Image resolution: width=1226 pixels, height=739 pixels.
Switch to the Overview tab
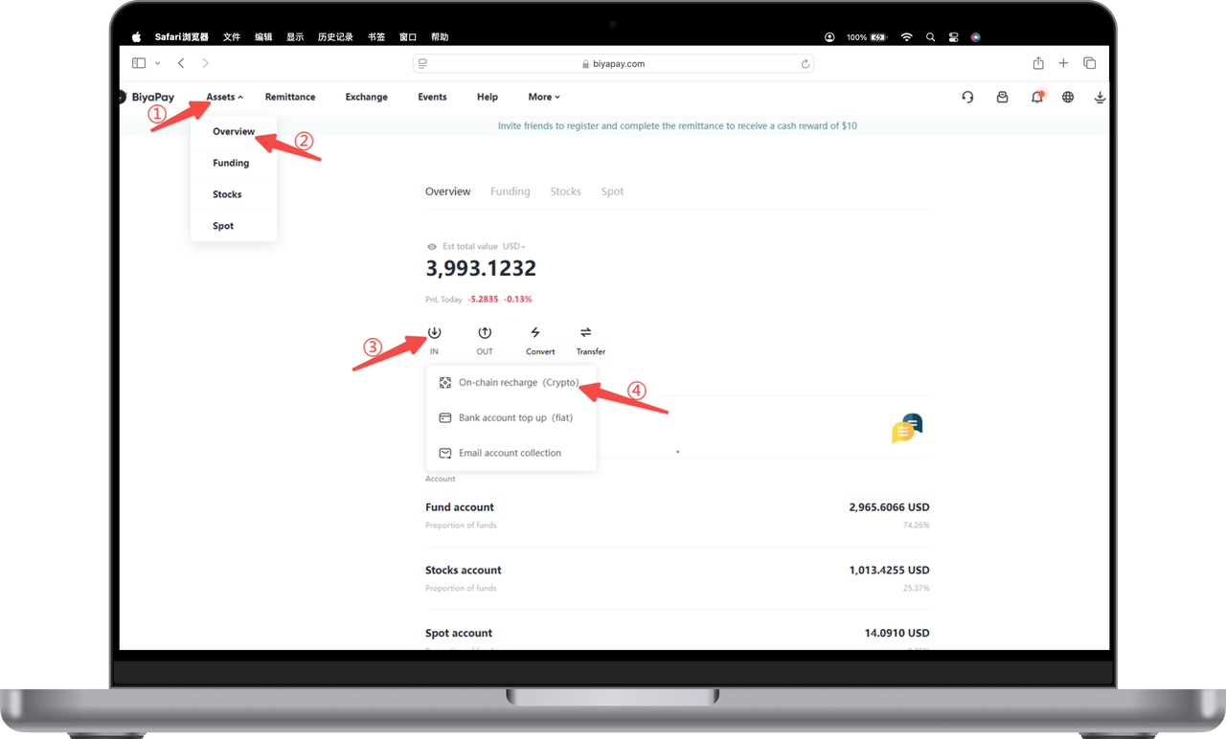click(x=447, y=191)
